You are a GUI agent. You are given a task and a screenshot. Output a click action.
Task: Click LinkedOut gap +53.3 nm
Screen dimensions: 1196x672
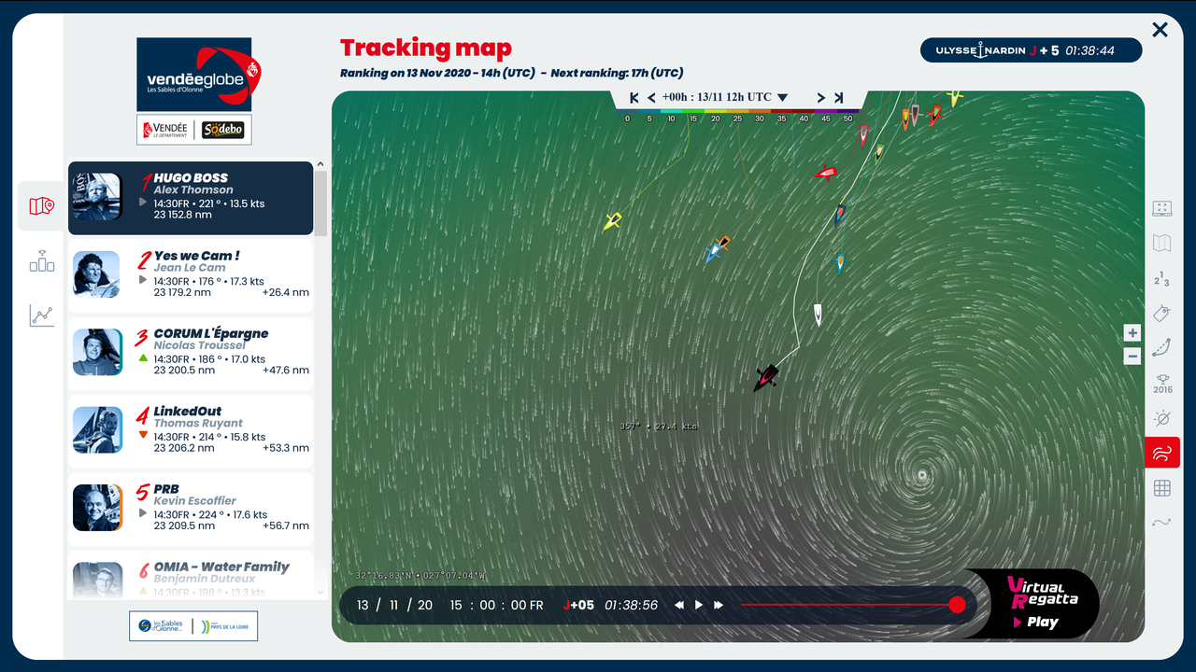(x=286, y=448)
